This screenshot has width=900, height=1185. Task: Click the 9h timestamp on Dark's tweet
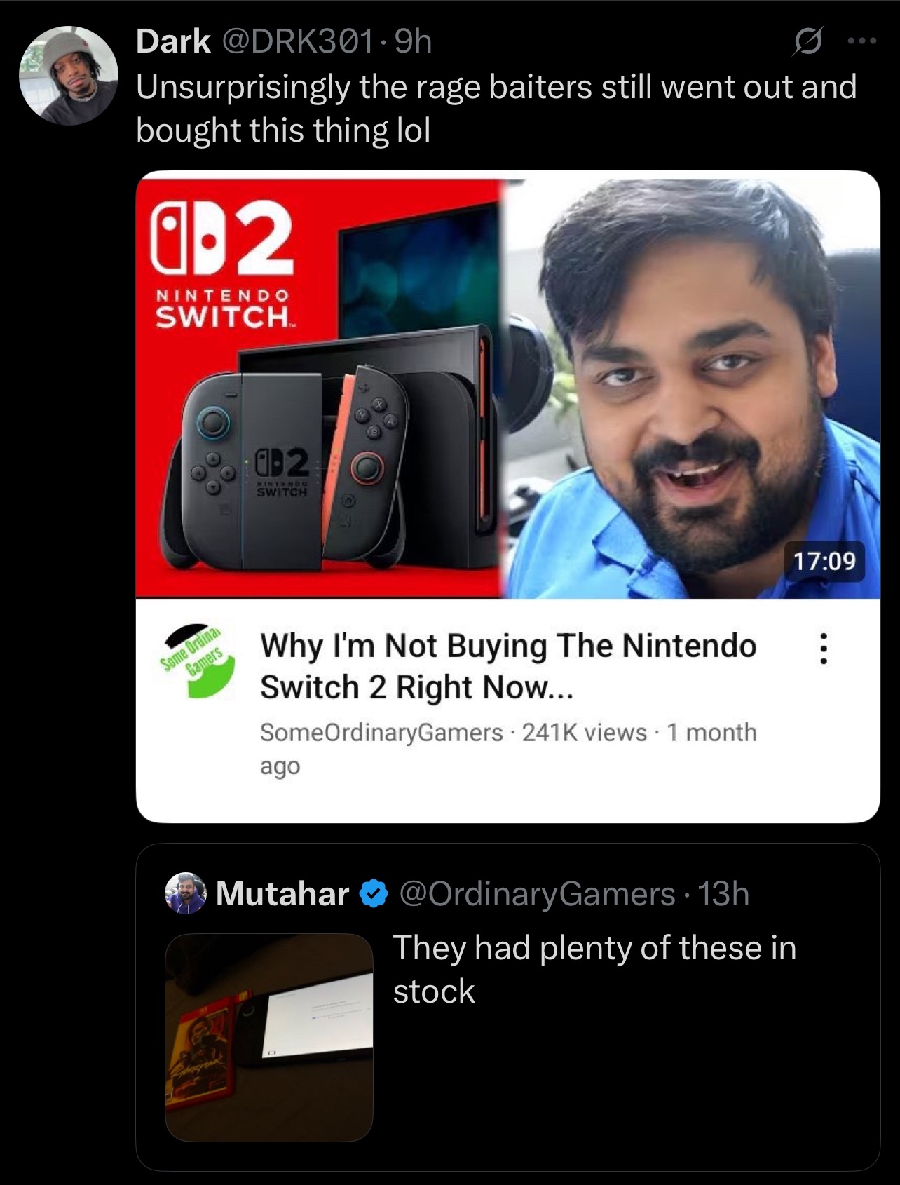414,41
